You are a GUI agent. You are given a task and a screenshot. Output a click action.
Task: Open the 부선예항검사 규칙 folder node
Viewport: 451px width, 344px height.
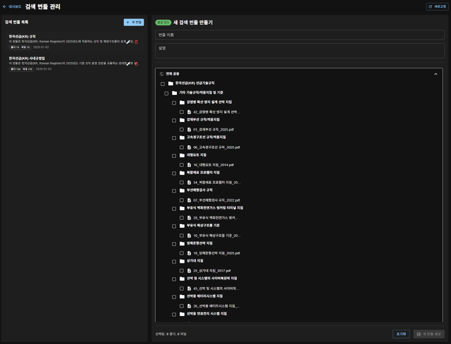(199, 190)
